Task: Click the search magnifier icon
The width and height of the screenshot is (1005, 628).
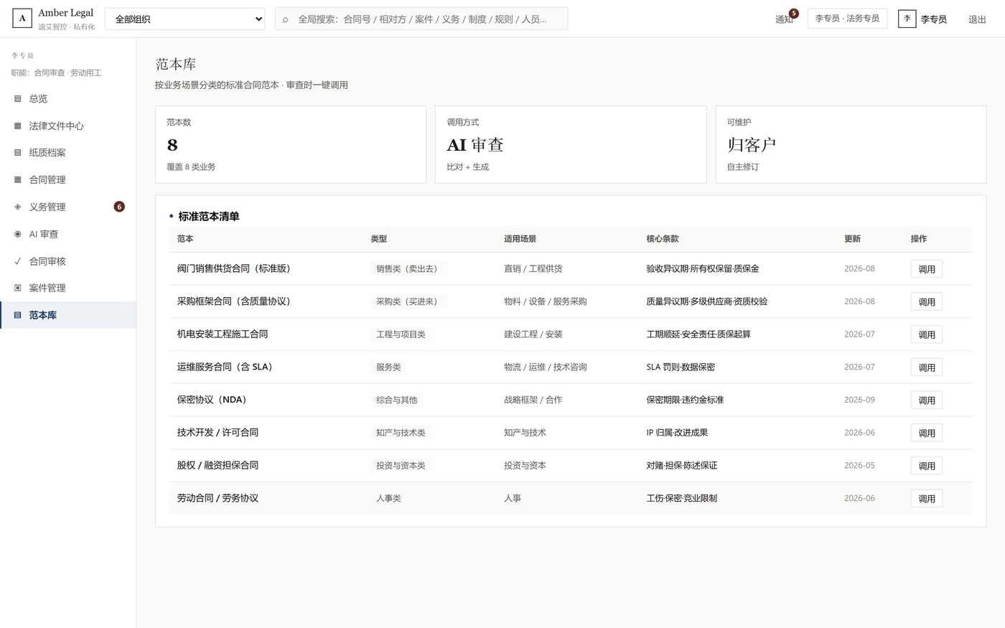Action: [286, 19]
